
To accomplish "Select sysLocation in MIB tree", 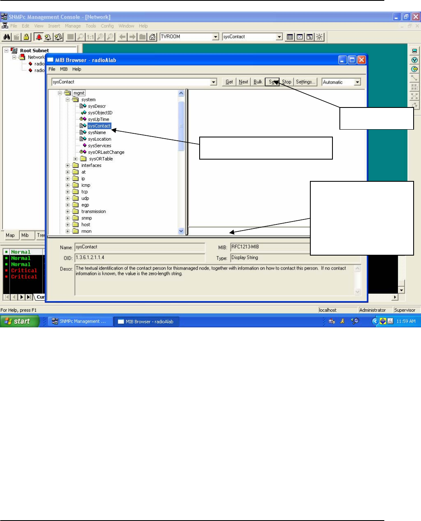I will (x=100, y=139).
